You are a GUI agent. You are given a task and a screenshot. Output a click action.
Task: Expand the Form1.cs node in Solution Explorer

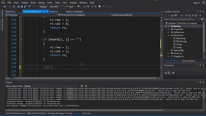pyautogui.click(x=168, y=53)
